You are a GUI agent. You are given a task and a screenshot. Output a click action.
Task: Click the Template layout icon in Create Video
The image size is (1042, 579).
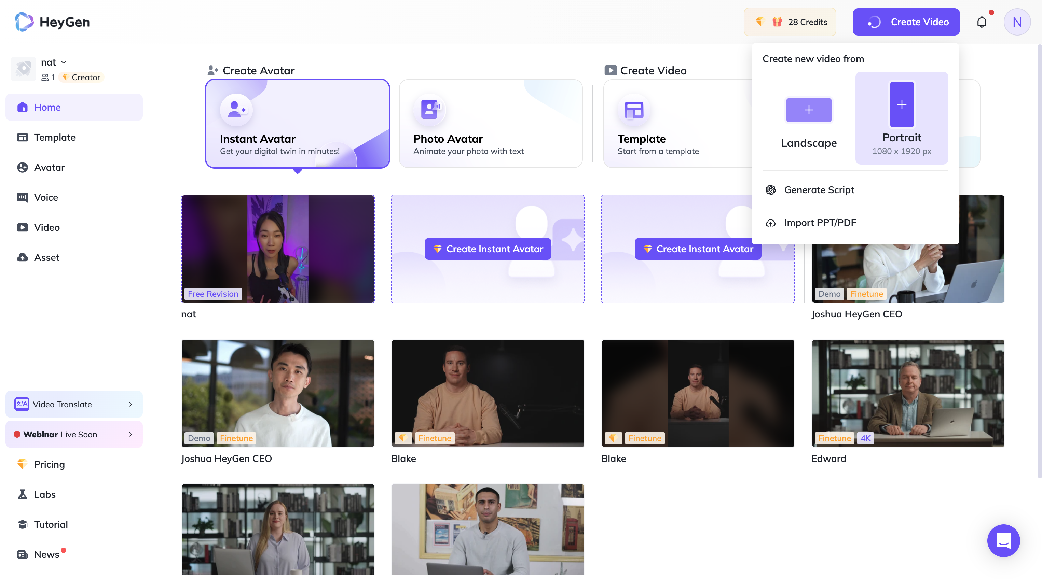(x=634, y=110)
